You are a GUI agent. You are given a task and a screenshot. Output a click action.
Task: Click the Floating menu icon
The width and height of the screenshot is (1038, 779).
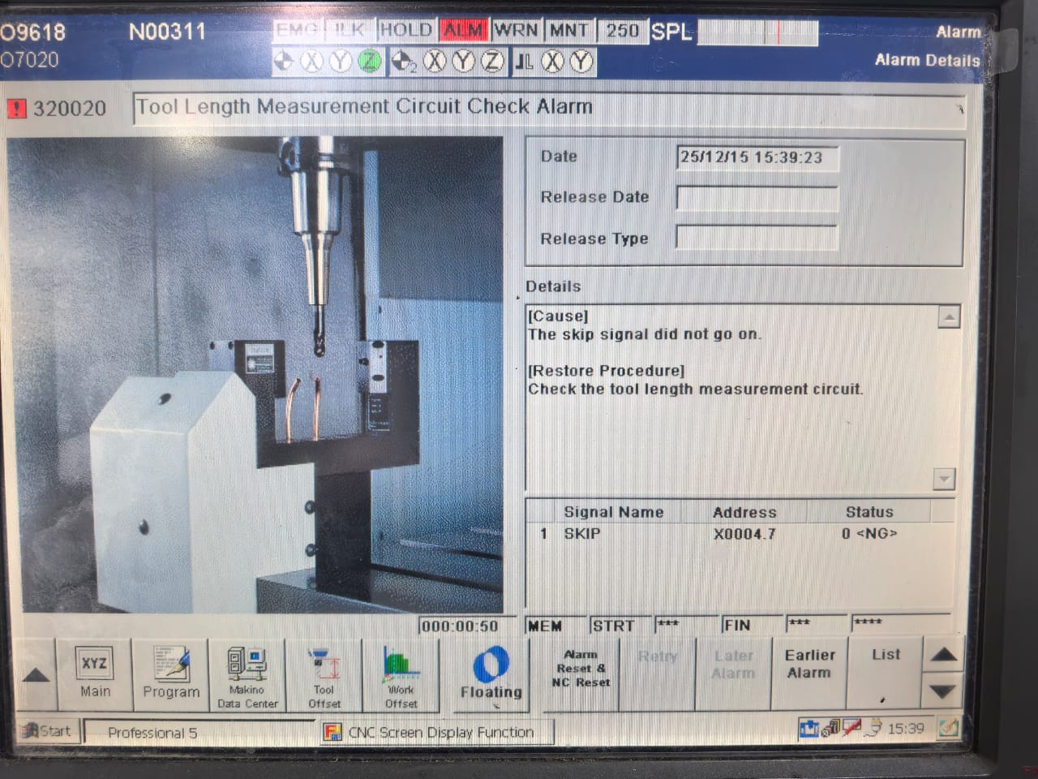point(491,674)
